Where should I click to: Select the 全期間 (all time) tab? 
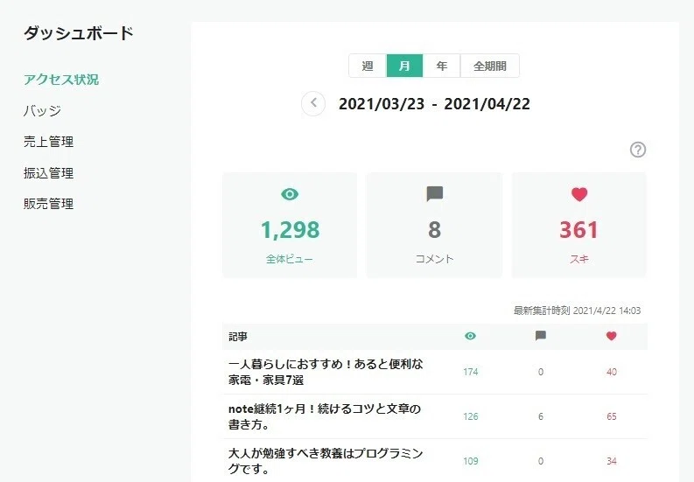(x=490, y=66)
